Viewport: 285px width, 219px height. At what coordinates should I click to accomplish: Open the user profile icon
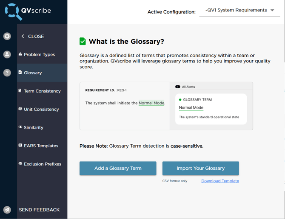point(7,54)
